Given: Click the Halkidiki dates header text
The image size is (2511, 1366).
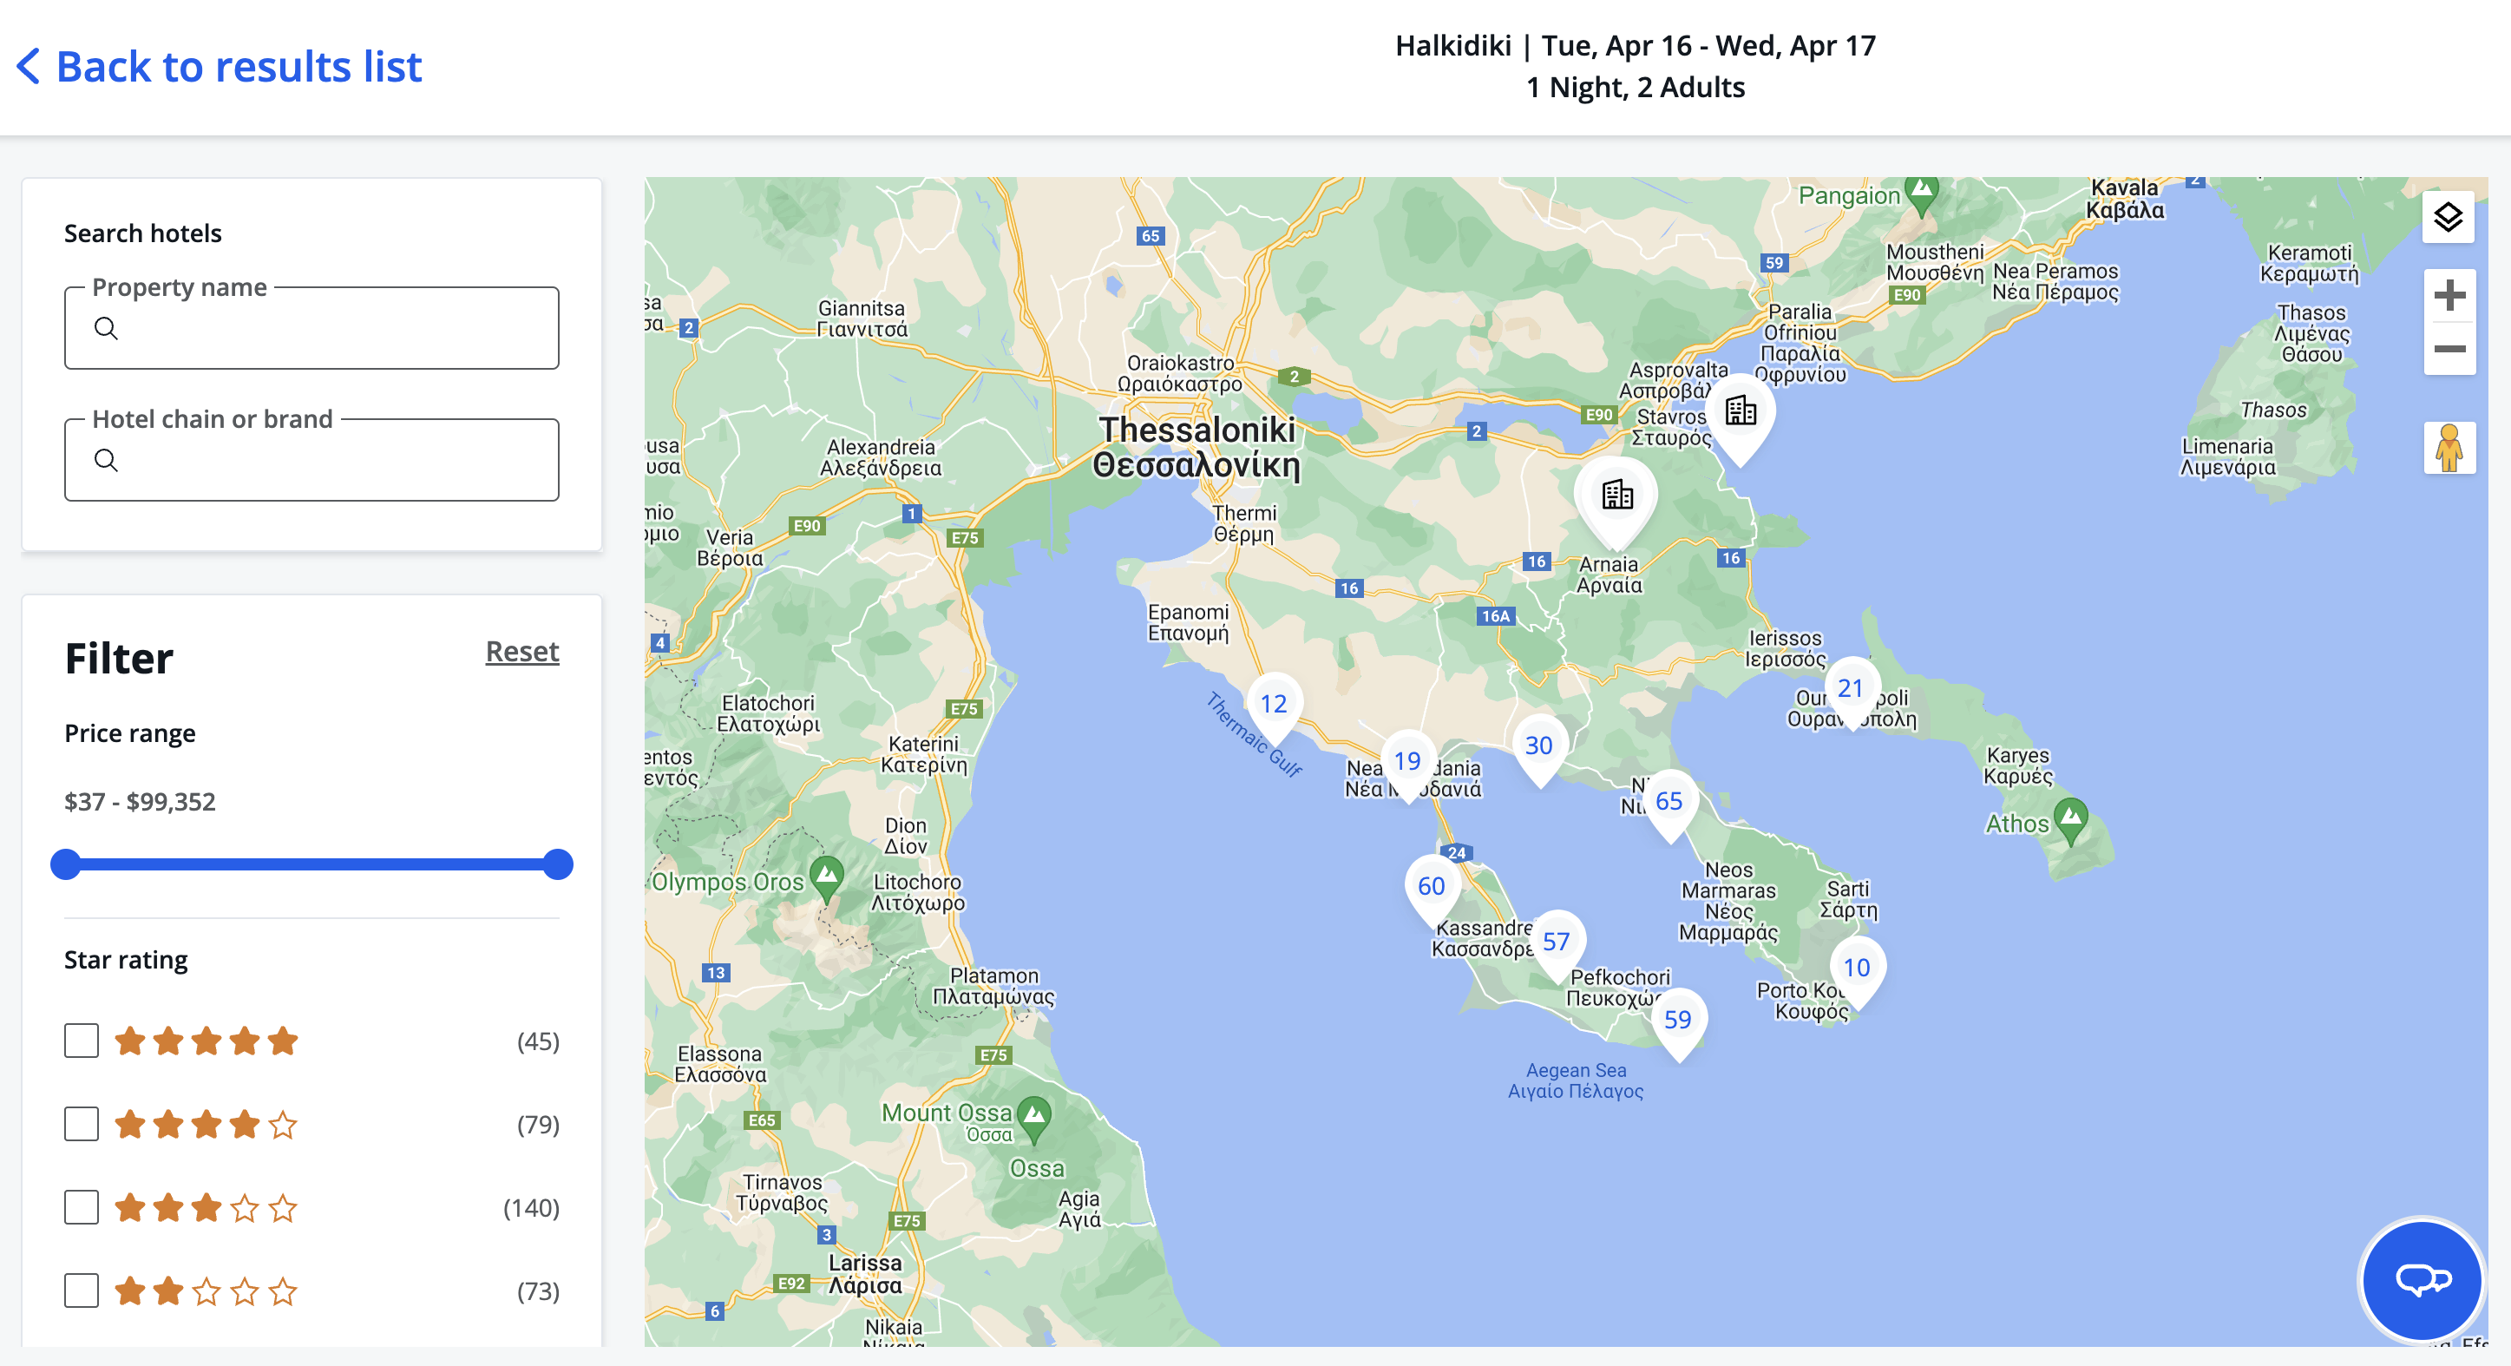Looking at the screenshot, I should [1635, 45].
